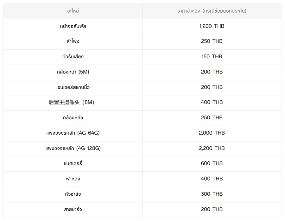The width and height of the screenshot is (285, 221).
Task: Click the 600 THB price cell
Action: tap(212, 163)
